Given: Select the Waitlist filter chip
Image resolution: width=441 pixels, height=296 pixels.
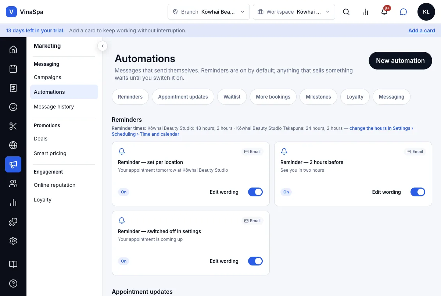Looking at the screenshot, I should (232, 97).
